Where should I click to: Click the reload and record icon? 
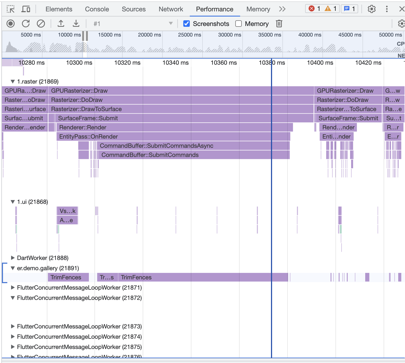[25, 24]
